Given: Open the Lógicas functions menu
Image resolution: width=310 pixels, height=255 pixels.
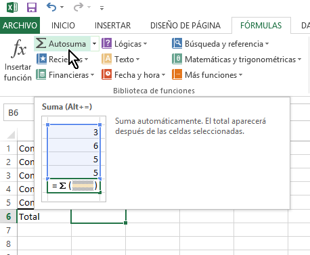Looking at the screenshot, I should click(125, 43).
